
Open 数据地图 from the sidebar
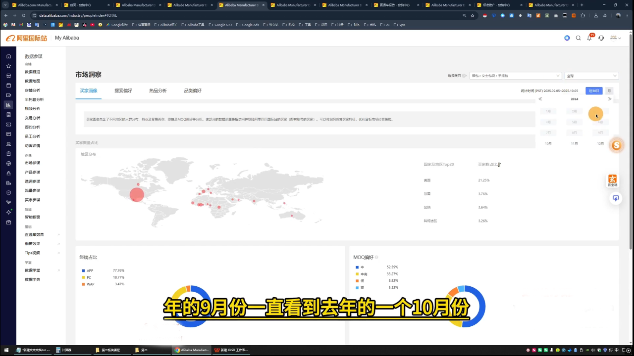click(x=32, y=81)
